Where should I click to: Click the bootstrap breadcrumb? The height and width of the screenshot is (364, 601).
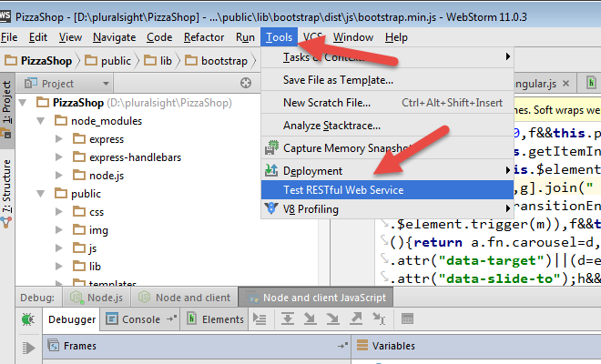coord(216,61)
